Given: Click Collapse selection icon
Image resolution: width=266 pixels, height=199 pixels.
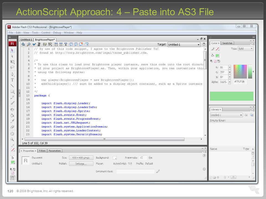Looking at the screenshot, I should tap(61, 44).
